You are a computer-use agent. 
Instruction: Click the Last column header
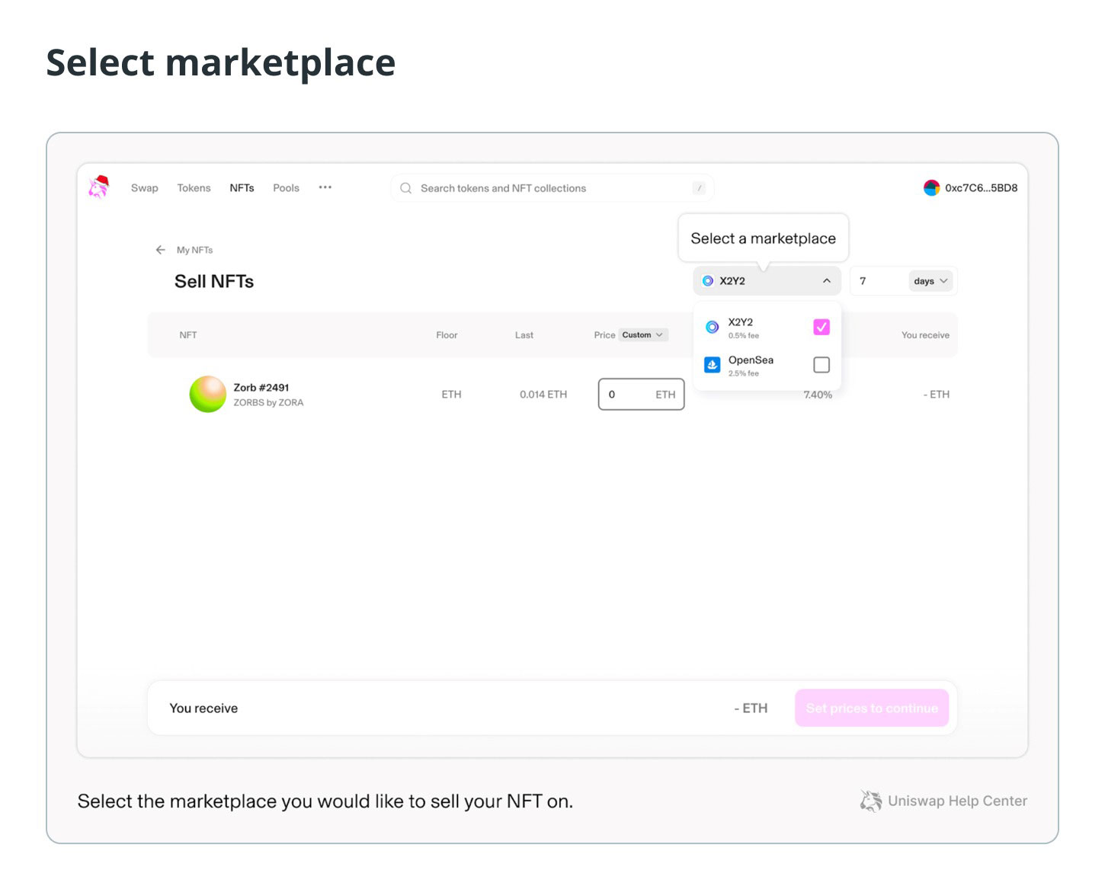524,335
